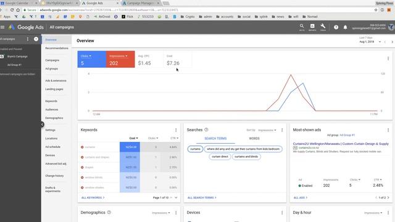Go to next date range
Screen dimensions: 395x222
(x=392, y=42)
